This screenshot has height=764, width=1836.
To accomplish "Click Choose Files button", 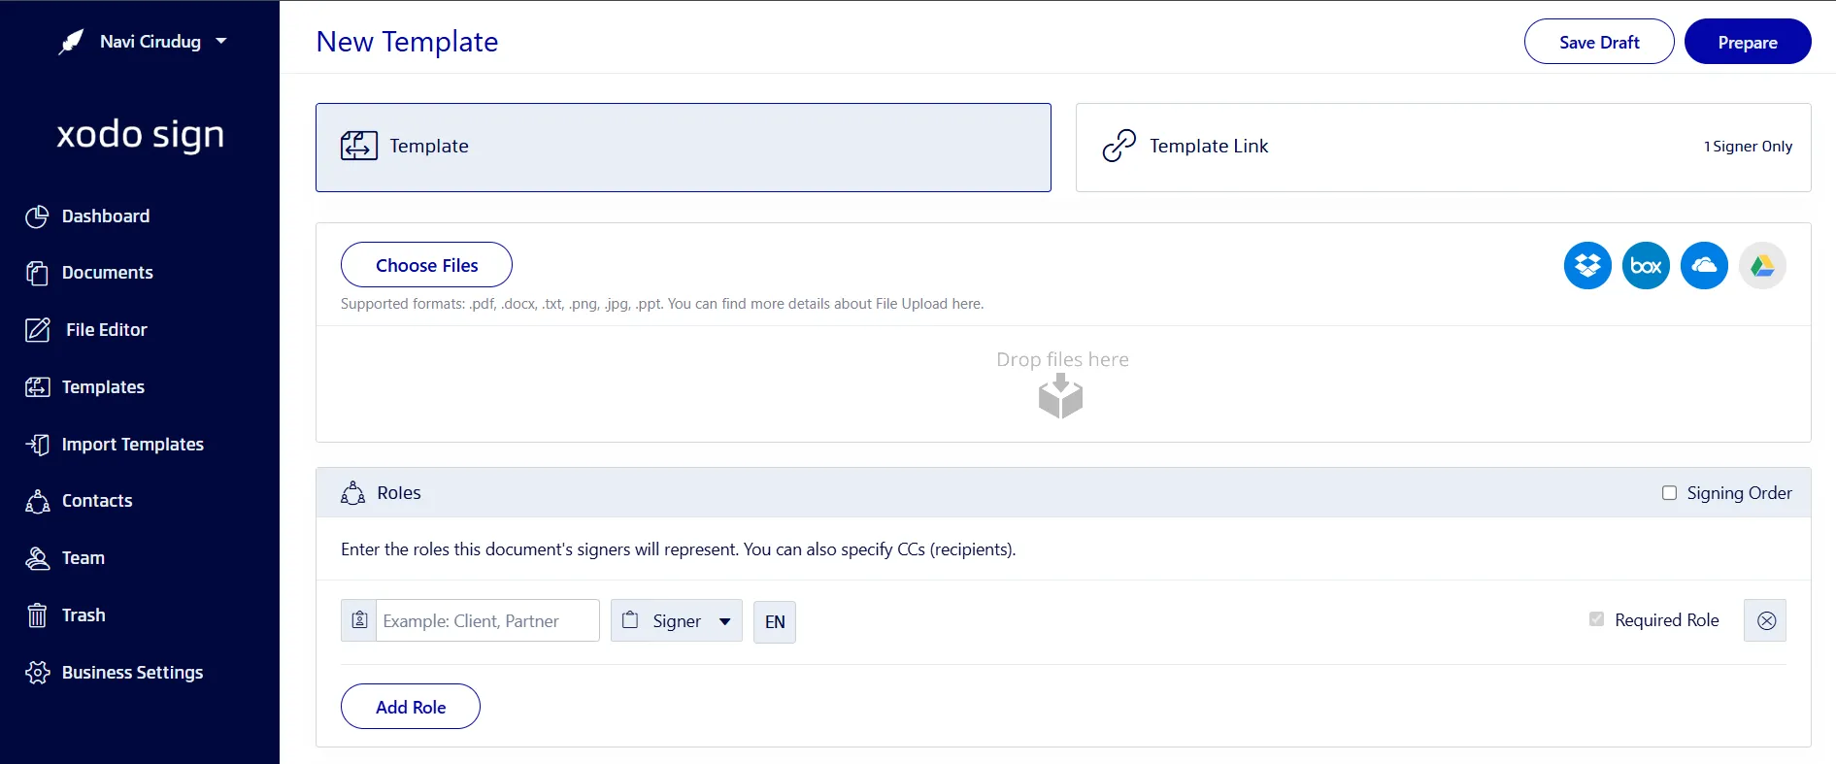I will (x=426, y=265).
